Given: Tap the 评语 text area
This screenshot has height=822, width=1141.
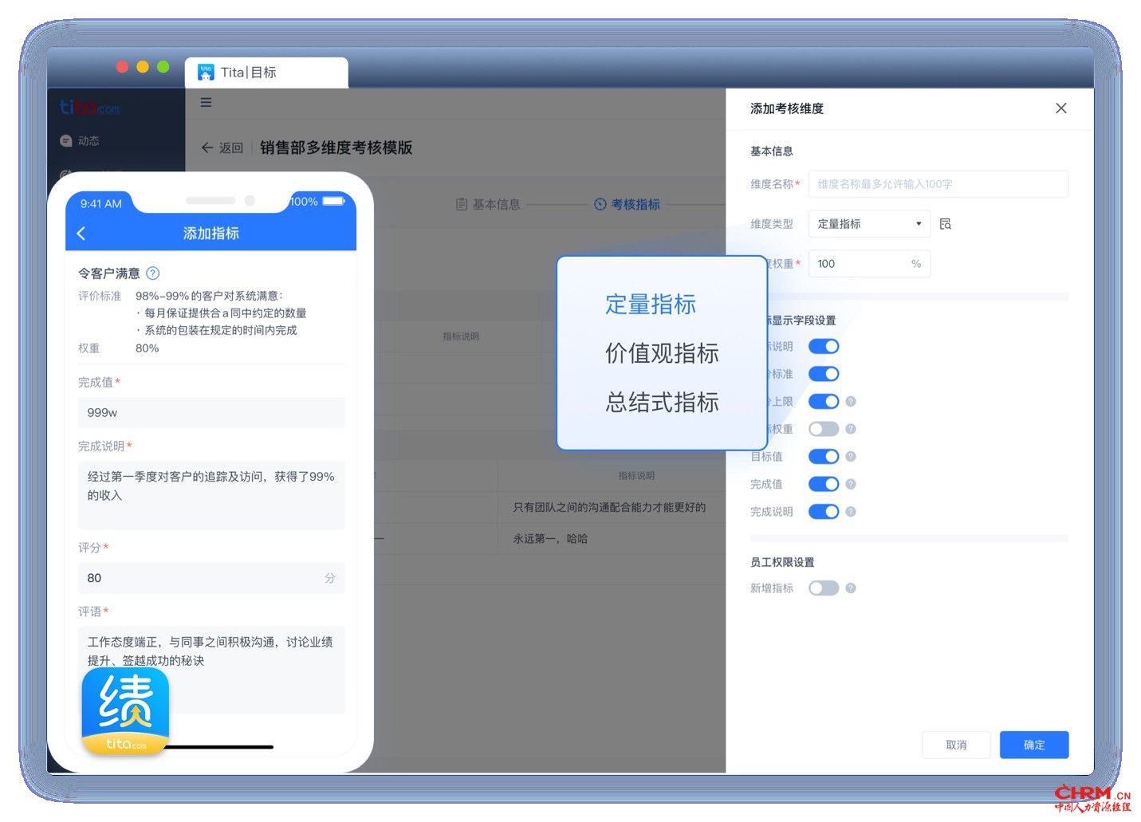Looking at the screenshot, I should (211, 670).
